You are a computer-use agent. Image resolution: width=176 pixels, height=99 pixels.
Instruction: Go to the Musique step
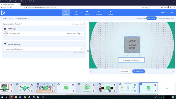pyautogui.click(x=99, y=13)
